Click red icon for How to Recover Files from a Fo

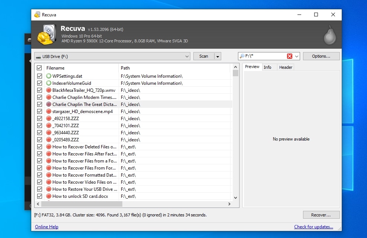pos(49,161)
